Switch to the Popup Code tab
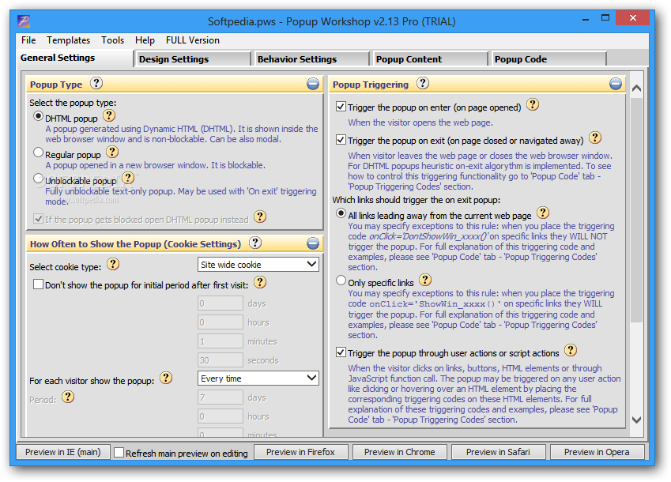This screenshot has width=671, height=482. [548, 59]
